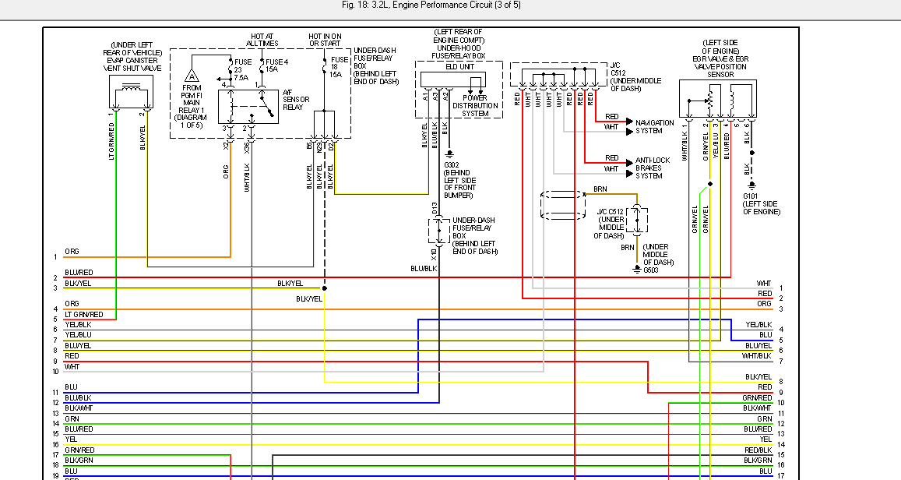Click the BLU/YEL label on left wire 8
The image size is (901, 480).
78,345
